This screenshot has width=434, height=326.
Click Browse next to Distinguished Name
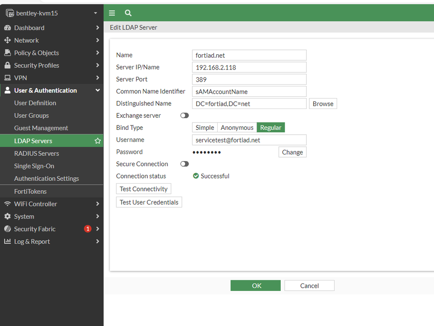323,104
